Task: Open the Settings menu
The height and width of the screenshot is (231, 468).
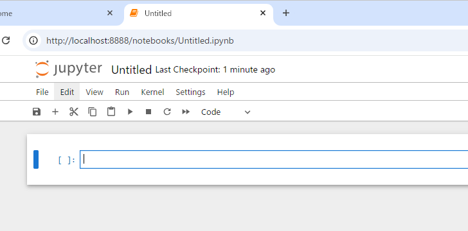Action: pyautogui.click(x=190, y=92)
